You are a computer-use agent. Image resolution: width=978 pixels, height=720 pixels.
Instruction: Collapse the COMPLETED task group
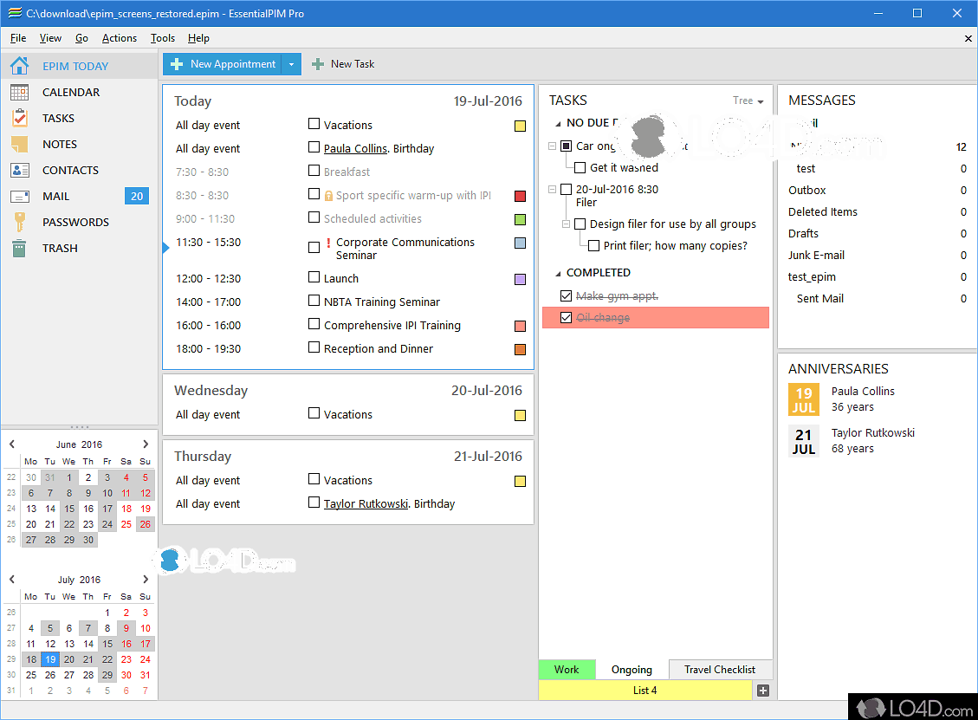(x=558, y=273)
